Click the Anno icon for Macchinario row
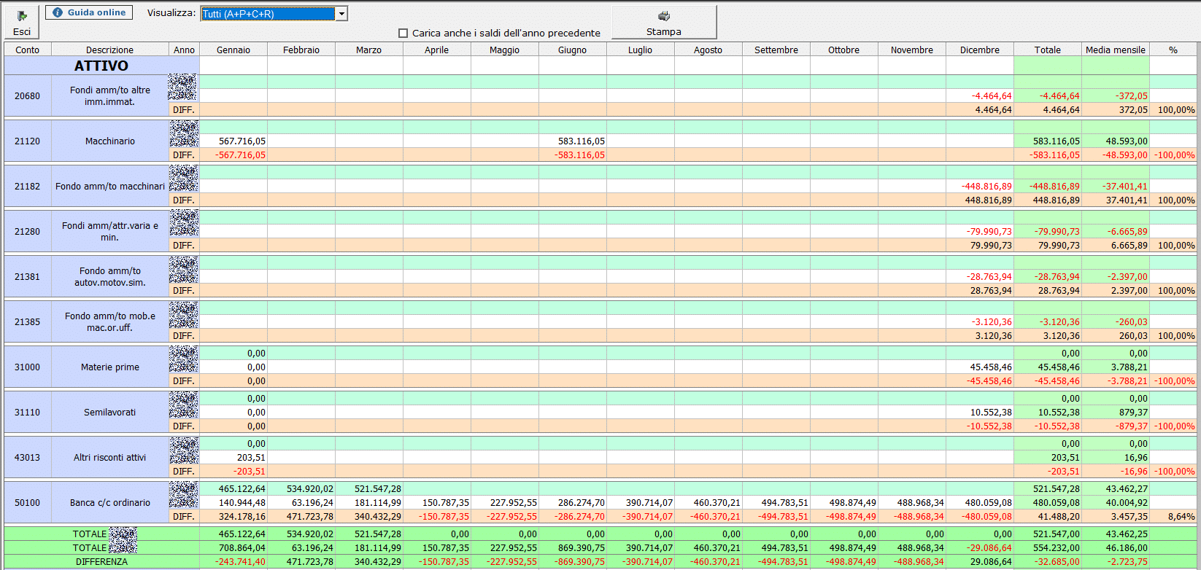The height and width of the screenshot is (570, 1201). 184,133
